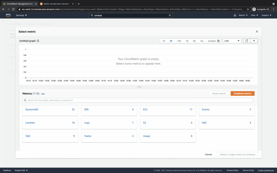Select the 1h time range
The image size is (277, 173).
point(164,41)
